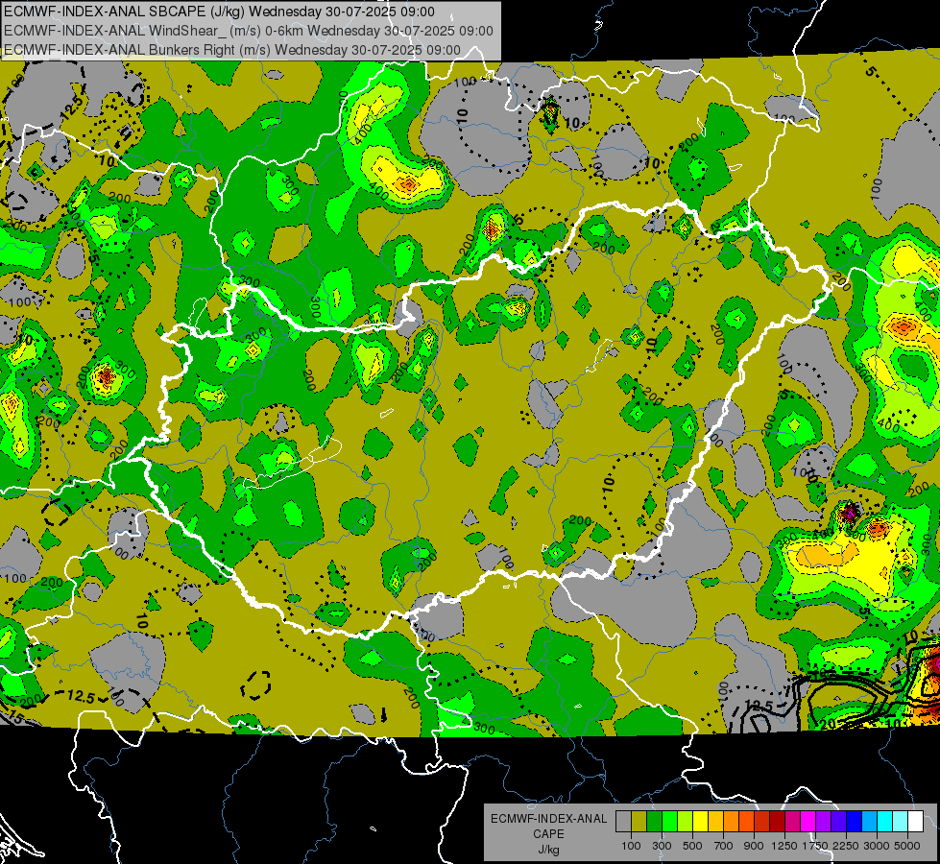Click the 300 value on the legend scale
Viewport: 940px width, 864px height.
[662, 846]
